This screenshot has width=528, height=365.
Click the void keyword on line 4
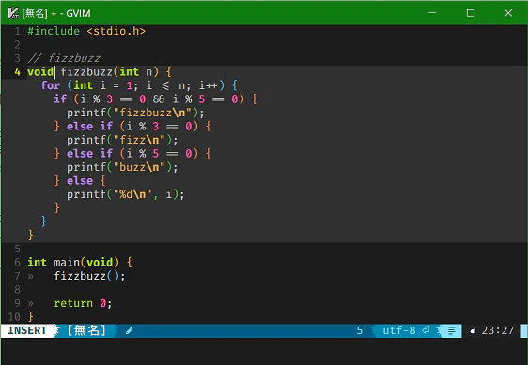coord(40,71)
